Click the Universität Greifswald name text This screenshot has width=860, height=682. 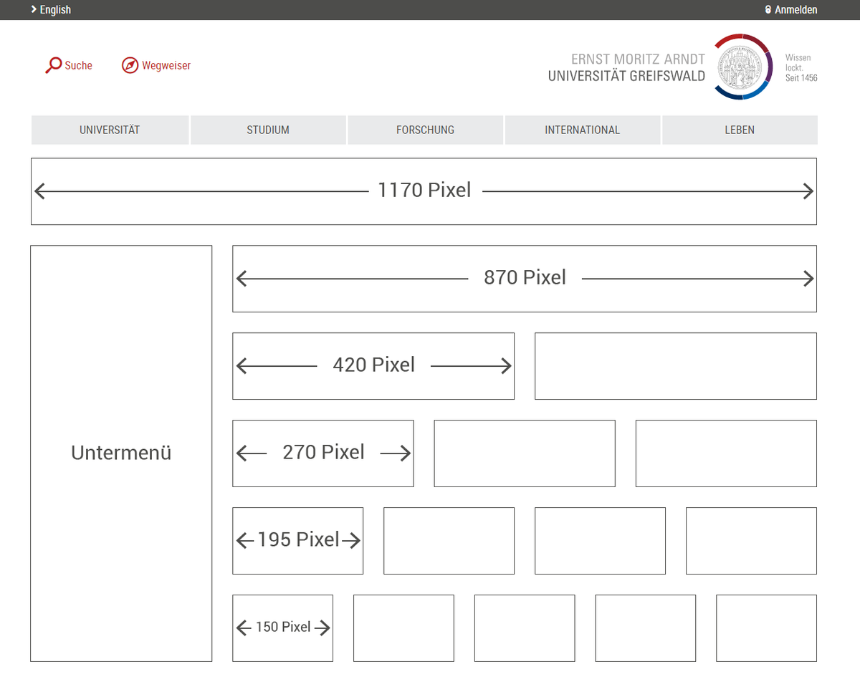626,76
